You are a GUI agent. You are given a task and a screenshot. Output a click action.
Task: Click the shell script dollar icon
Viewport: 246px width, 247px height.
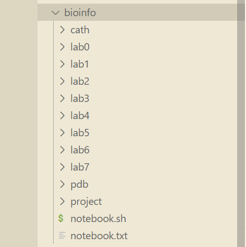point(61,218)
